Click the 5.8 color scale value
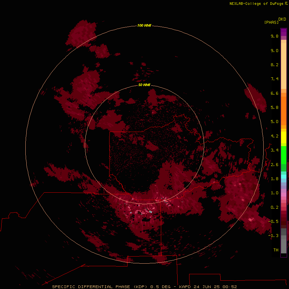The height and width of the screenshot is (289, 289). tap(275, 108)
